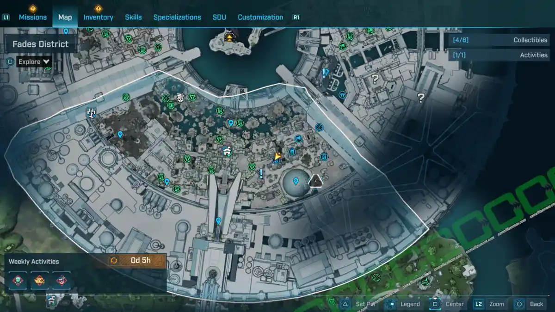Screen dimensions: 555x312
Task: Click the yellow marker on the harbor island
Action: tap(229, 37)
